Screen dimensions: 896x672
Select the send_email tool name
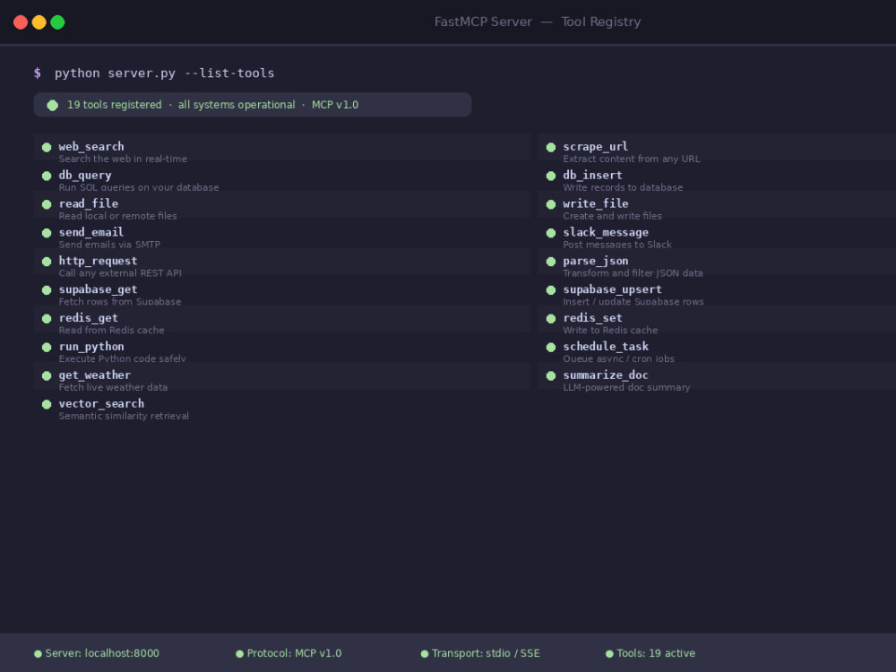click(x=91, y=233)
